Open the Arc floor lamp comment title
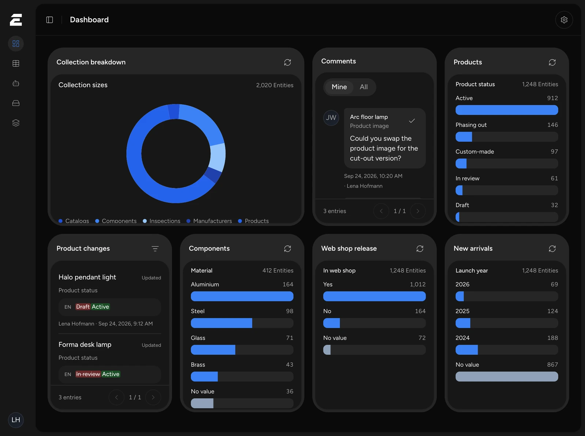This screenshot has height=436, width=585. coord(369,117)
